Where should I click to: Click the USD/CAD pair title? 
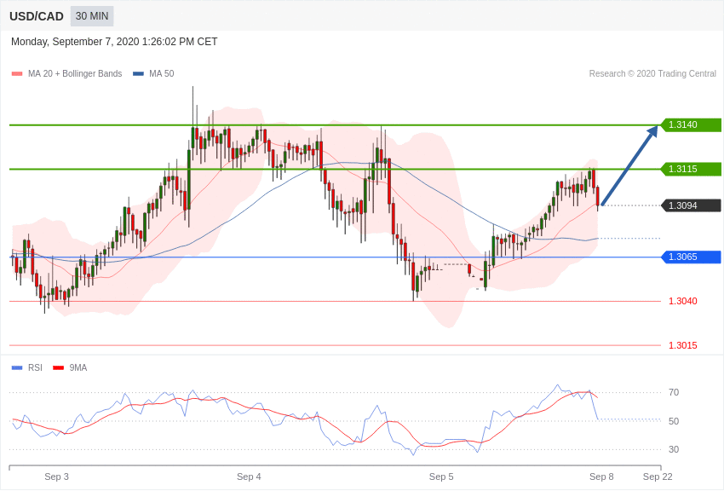click(37, 16)
